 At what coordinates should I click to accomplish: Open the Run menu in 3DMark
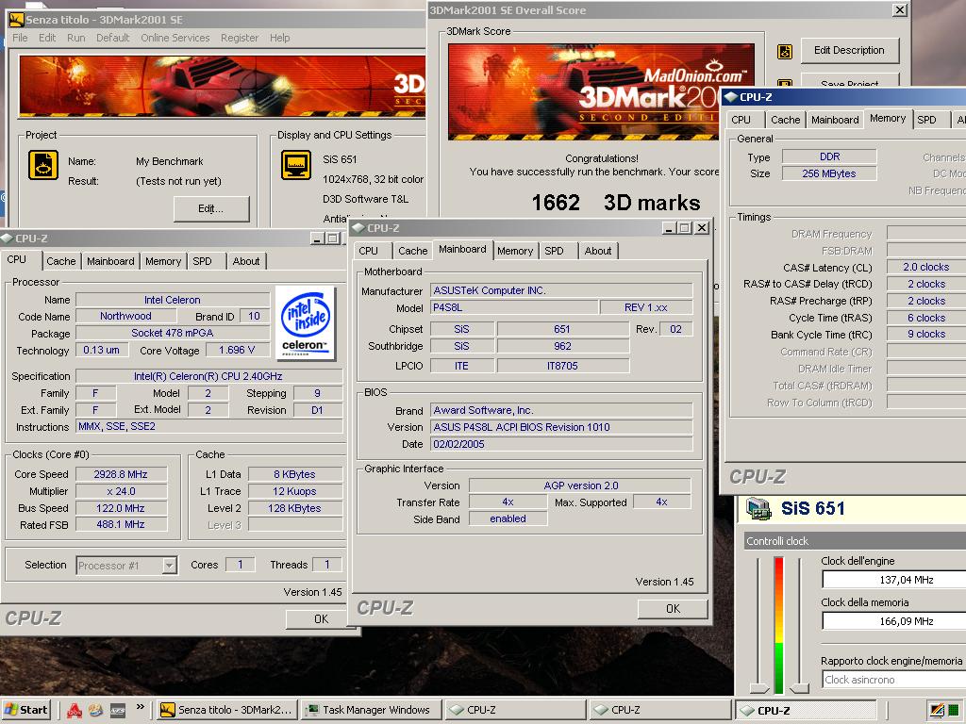tap(75, 38)
